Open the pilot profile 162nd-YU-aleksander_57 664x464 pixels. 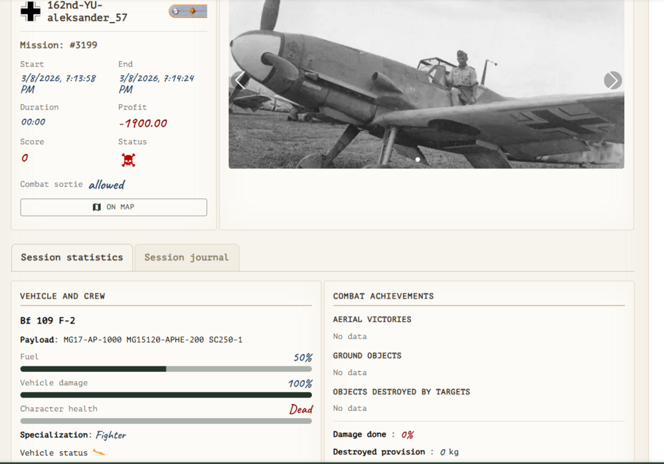[87, 11]
